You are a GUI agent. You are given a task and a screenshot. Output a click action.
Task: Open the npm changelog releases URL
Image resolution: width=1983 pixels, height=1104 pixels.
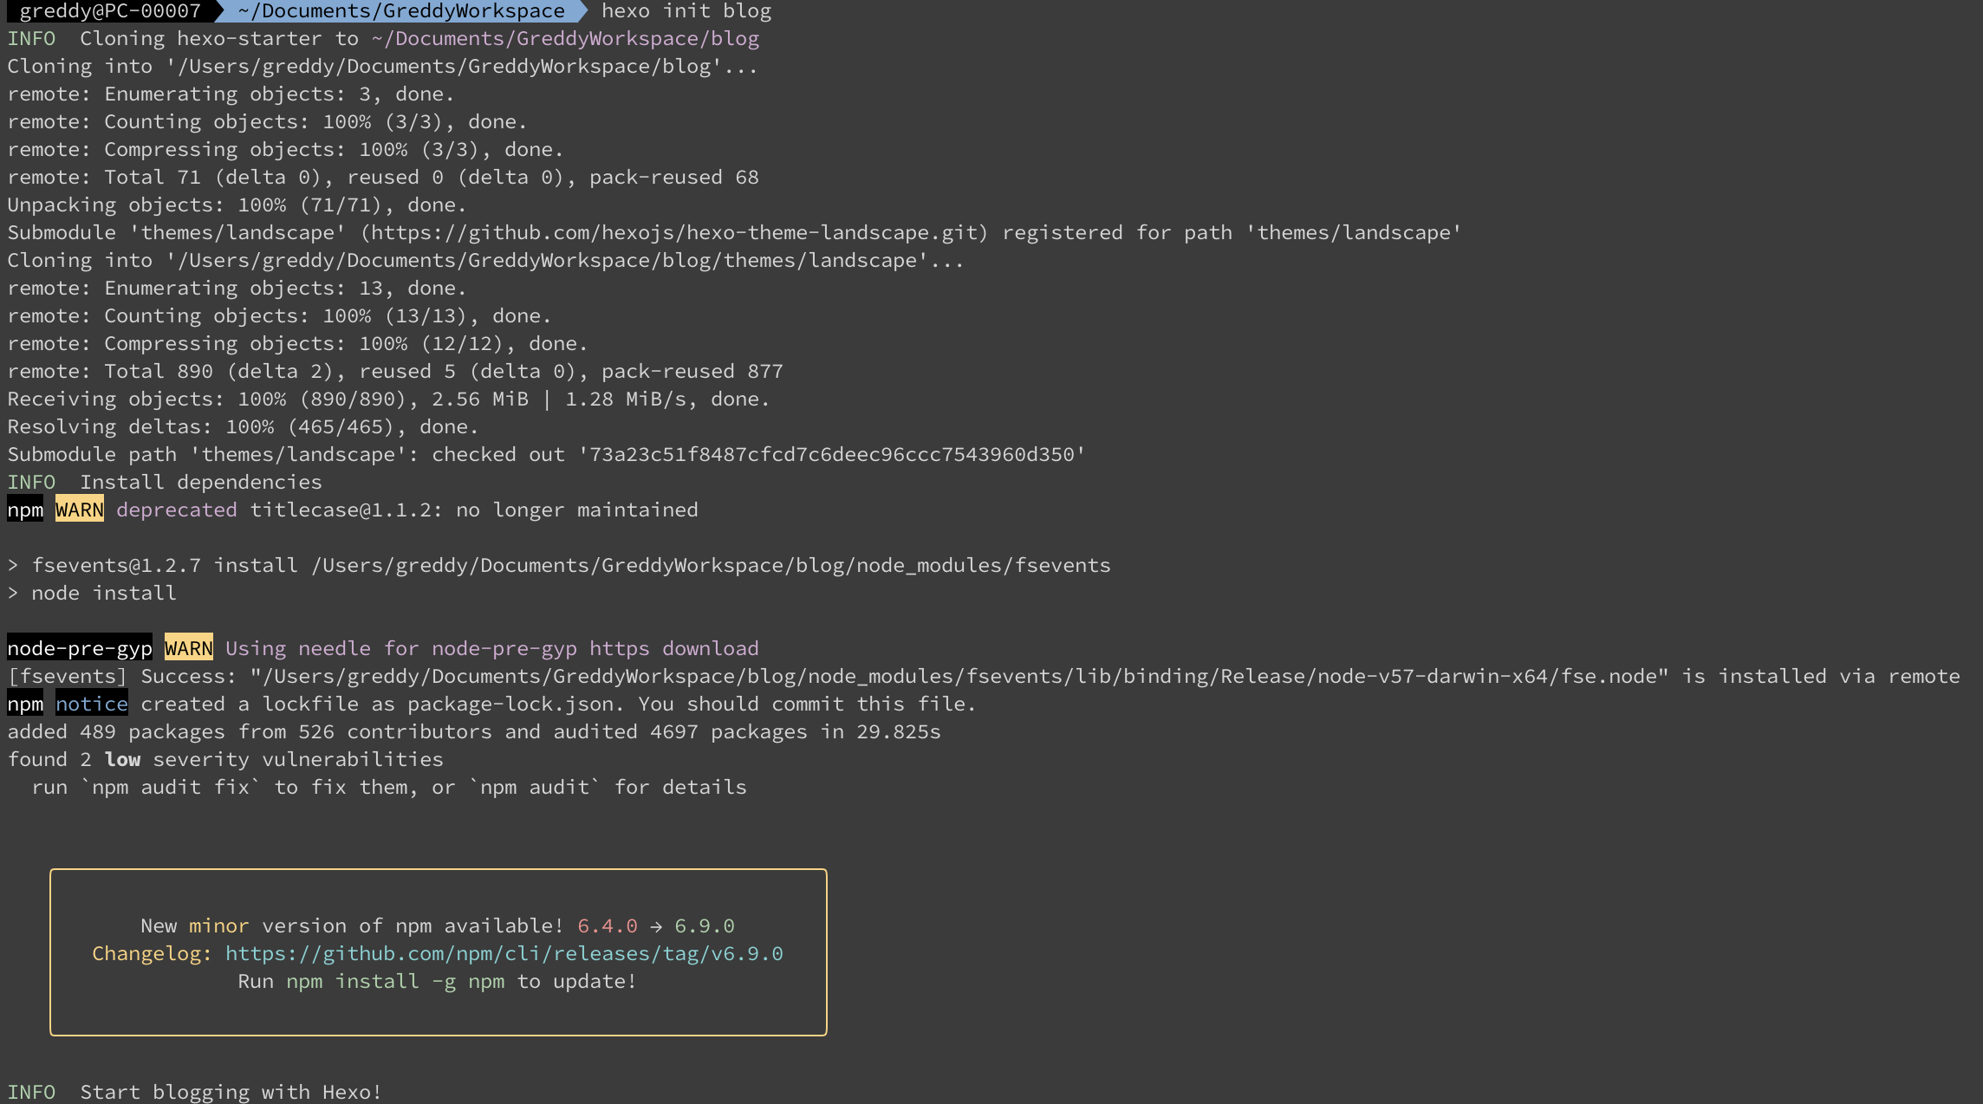504,953
